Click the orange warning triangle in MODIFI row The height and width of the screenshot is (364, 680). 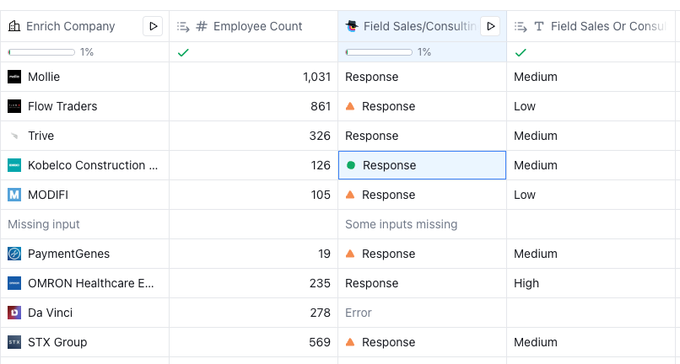pyautogui.click(x=350, y=195)
